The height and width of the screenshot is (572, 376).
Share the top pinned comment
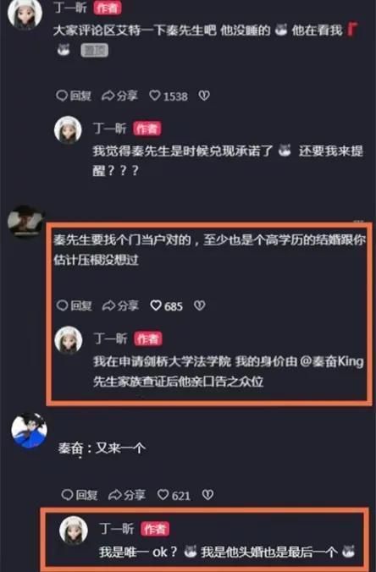click(x=119, y=96)
